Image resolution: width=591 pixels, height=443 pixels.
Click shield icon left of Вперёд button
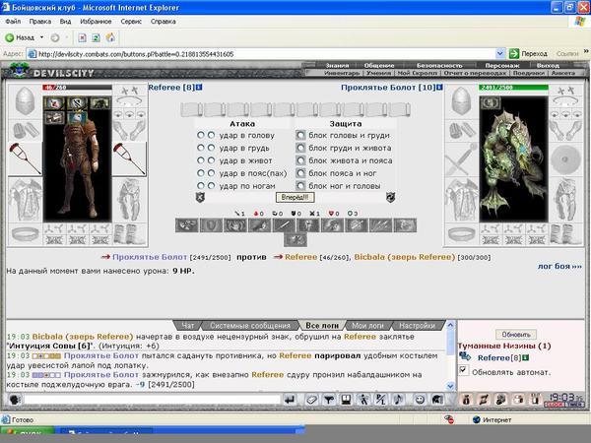click(x=200, y=197)
